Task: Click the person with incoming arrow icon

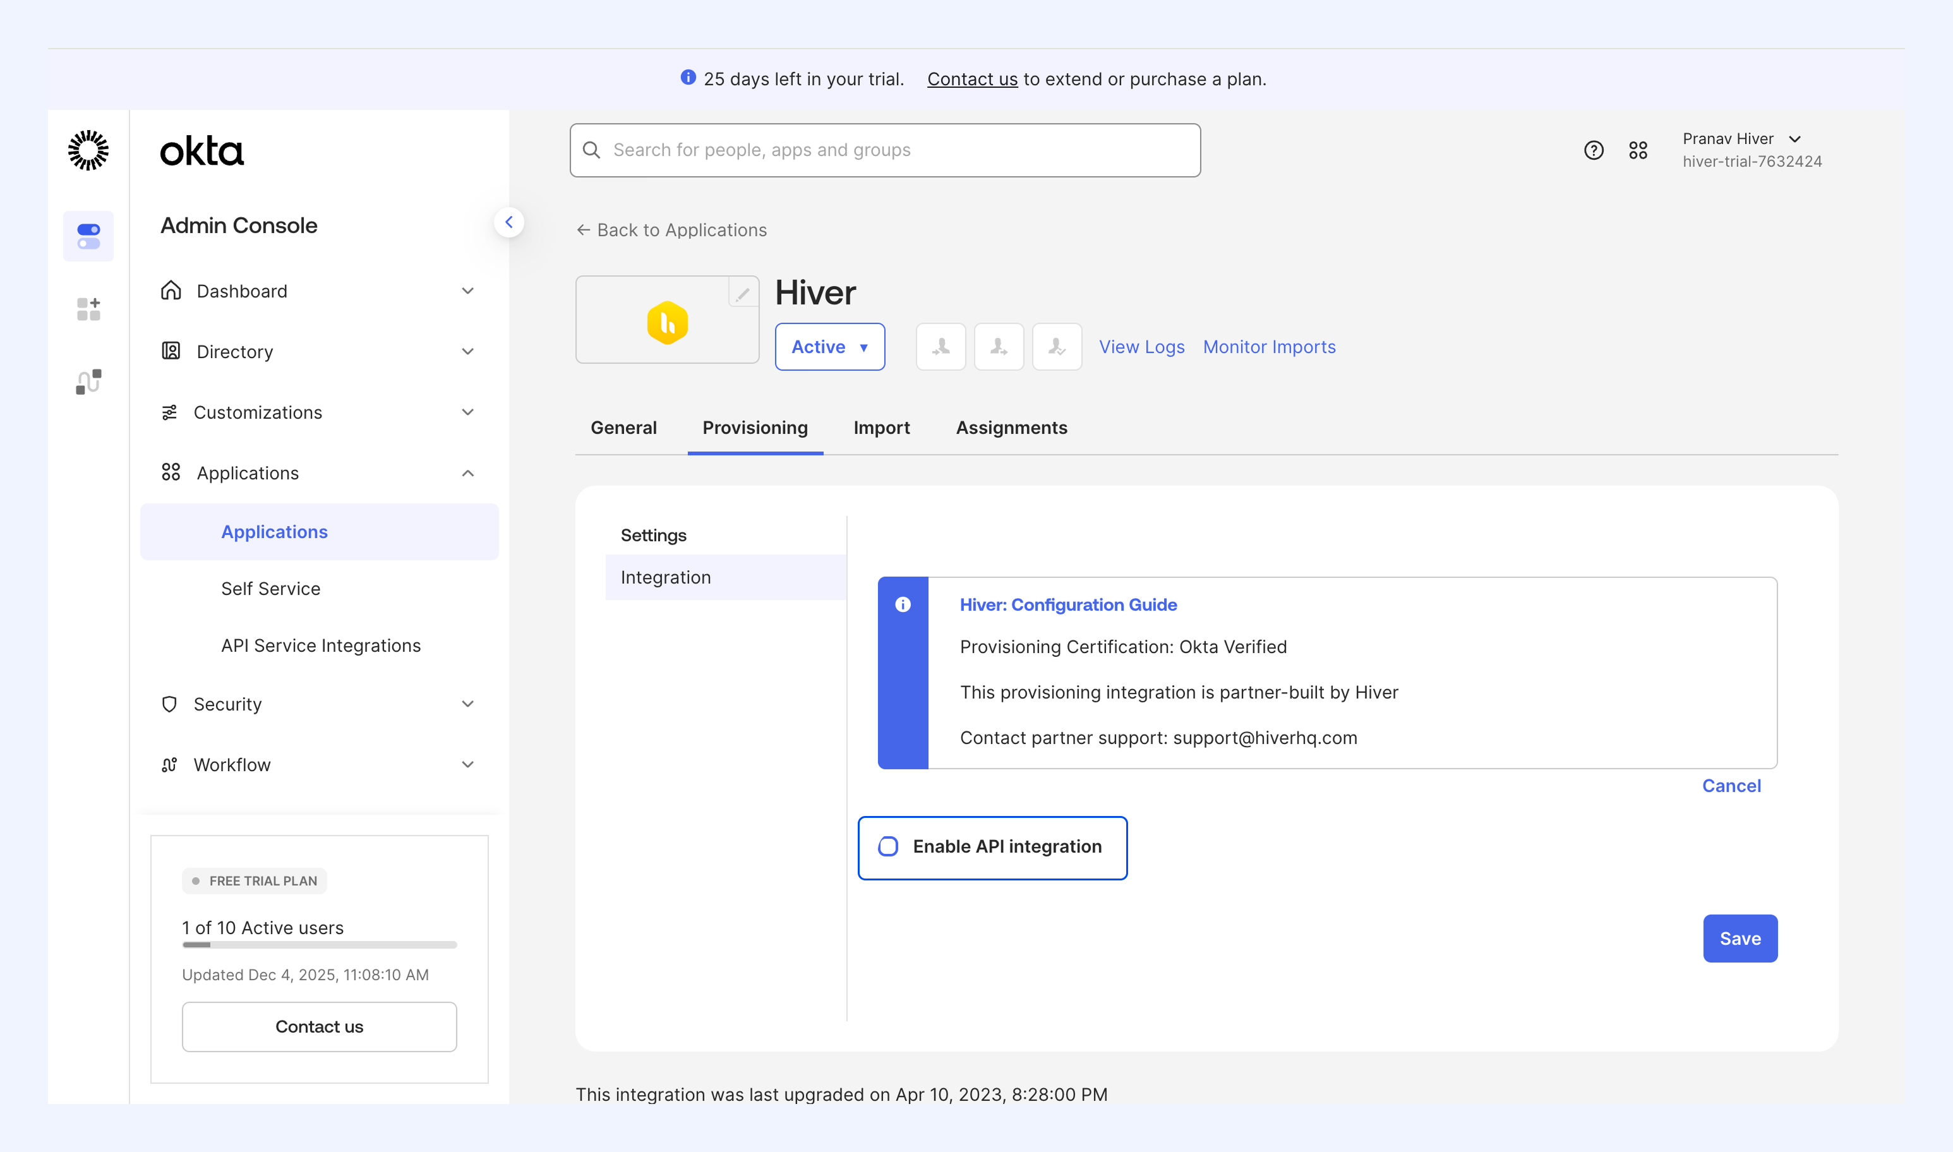Action: (x=940, y=347)
